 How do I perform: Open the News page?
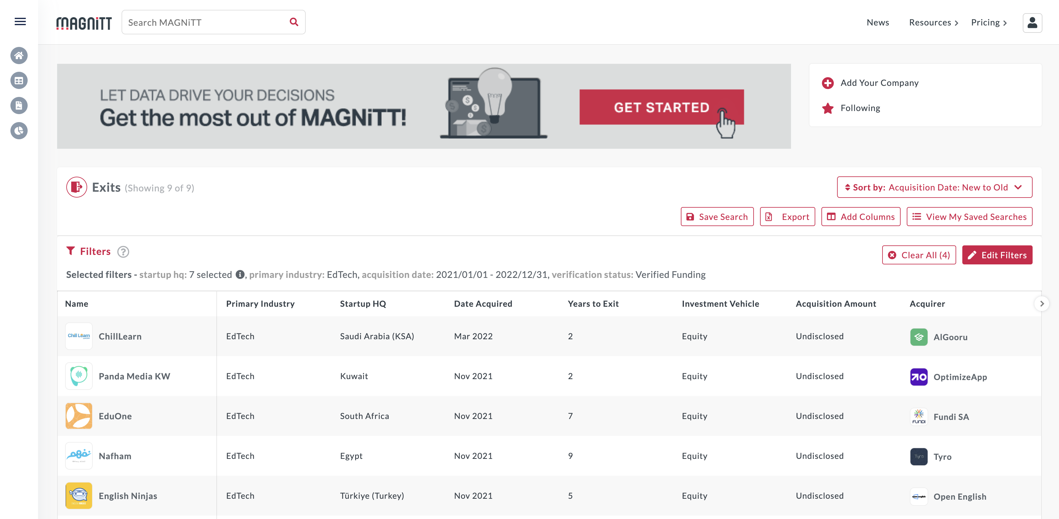click(x=877, y=23)
